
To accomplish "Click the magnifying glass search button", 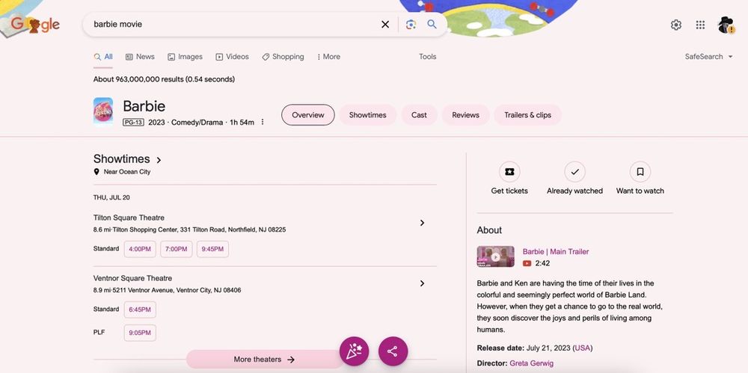I will [x=432, y=25].
